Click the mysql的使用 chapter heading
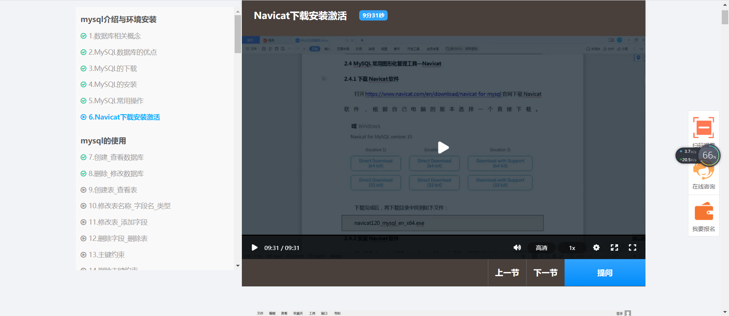729x316 pixels. pos(103,141)
